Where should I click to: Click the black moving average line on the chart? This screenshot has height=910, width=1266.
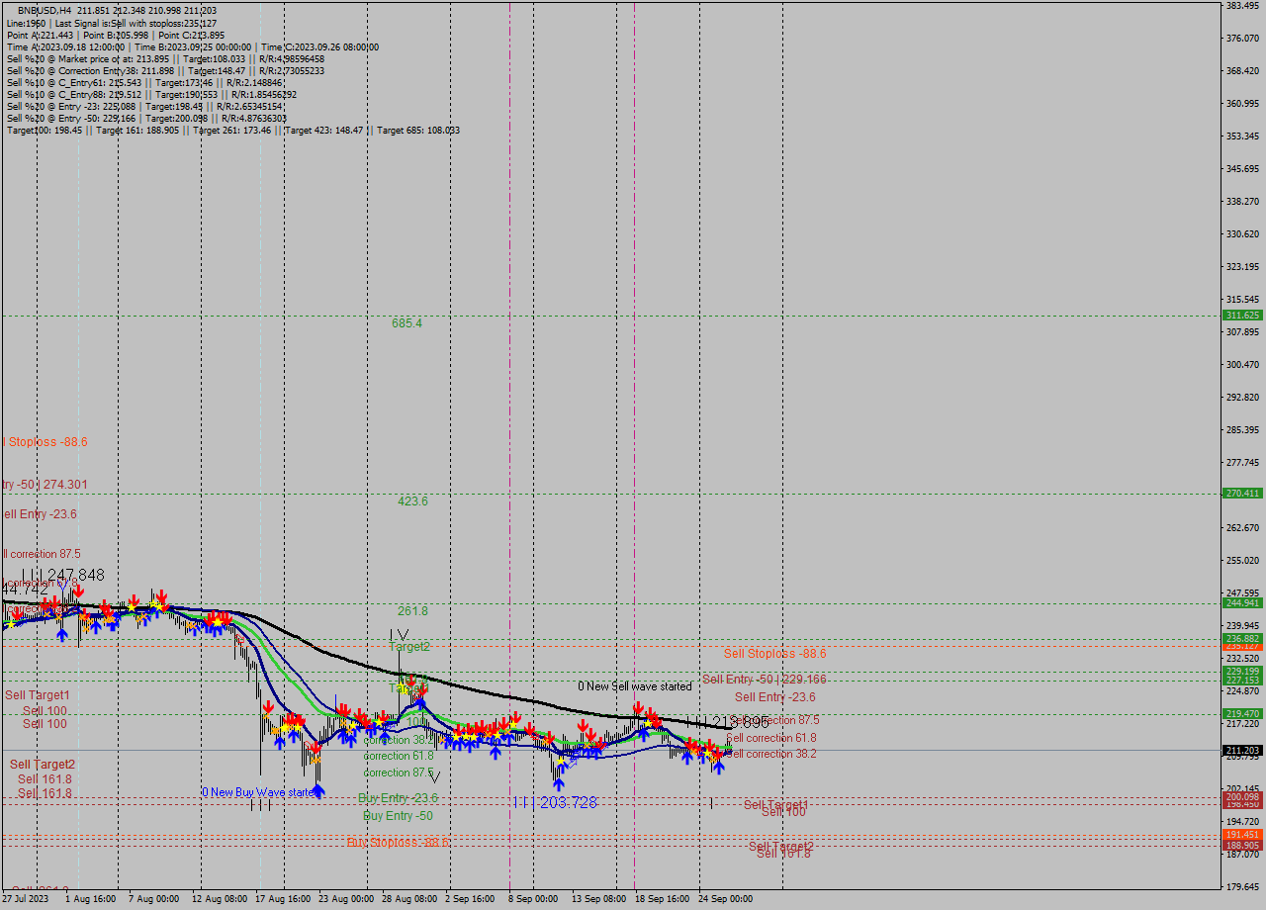pos(544,699)
